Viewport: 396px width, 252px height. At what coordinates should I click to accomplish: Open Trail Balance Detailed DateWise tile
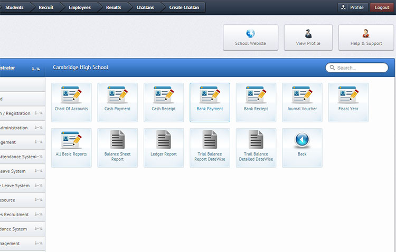(x=256, y=148)
